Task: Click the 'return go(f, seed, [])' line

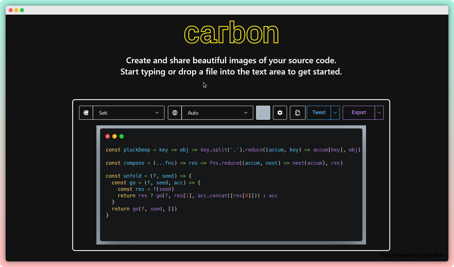Action: pyautogui.click(x=144, y=209)
